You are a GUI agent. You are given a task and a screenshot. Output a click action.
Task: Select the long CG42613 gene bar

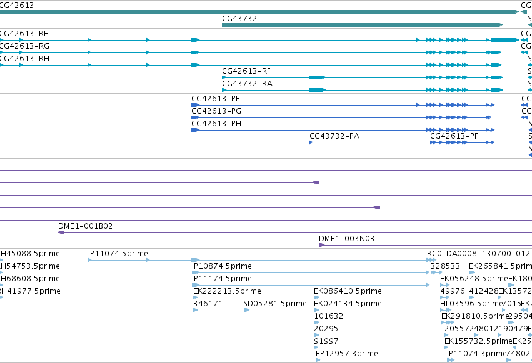(259, 12)
